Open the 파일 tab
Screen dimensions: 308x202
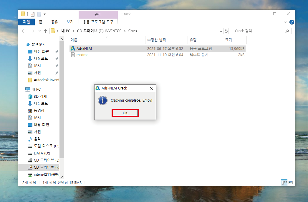[27, 22]
